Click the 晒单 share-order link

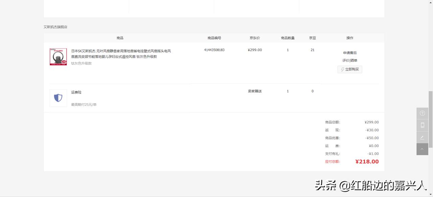354,60
